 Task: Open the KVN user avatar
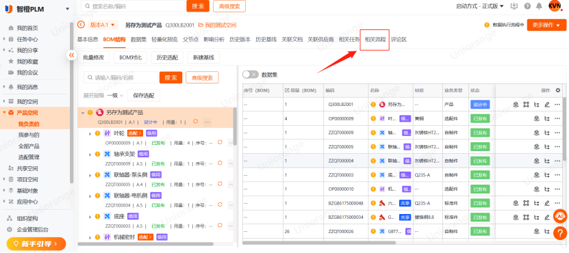[555, 5]
